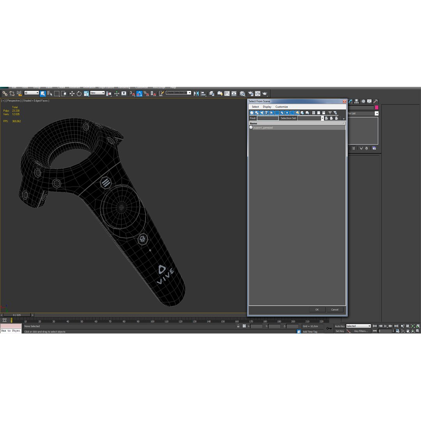
Task: Open the Perspective viewport label menu
Action: (13, 101)
